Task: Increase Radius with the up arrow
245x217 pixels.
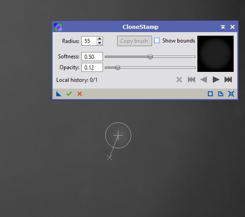Action: pyautogui.click(x=99, y=38)
